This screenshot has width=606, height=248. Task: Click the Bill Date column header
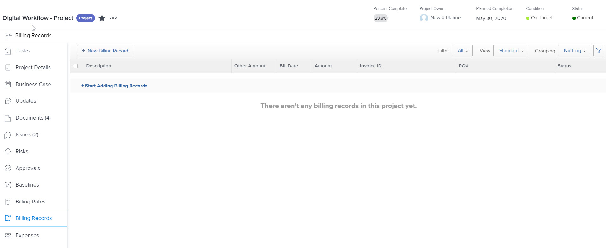[289, 66]
